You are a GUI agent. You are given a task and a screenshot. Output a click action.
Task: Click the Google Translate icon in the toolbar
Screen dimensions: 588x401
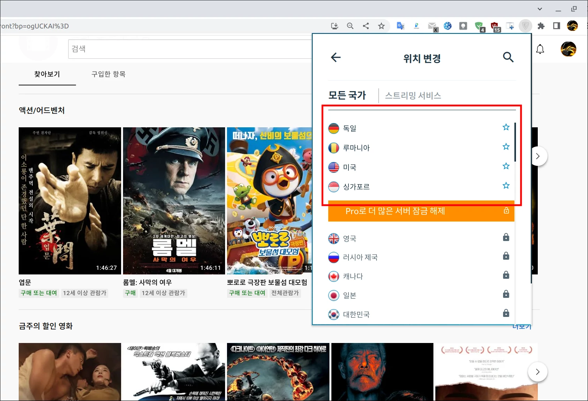coord(400,26)
